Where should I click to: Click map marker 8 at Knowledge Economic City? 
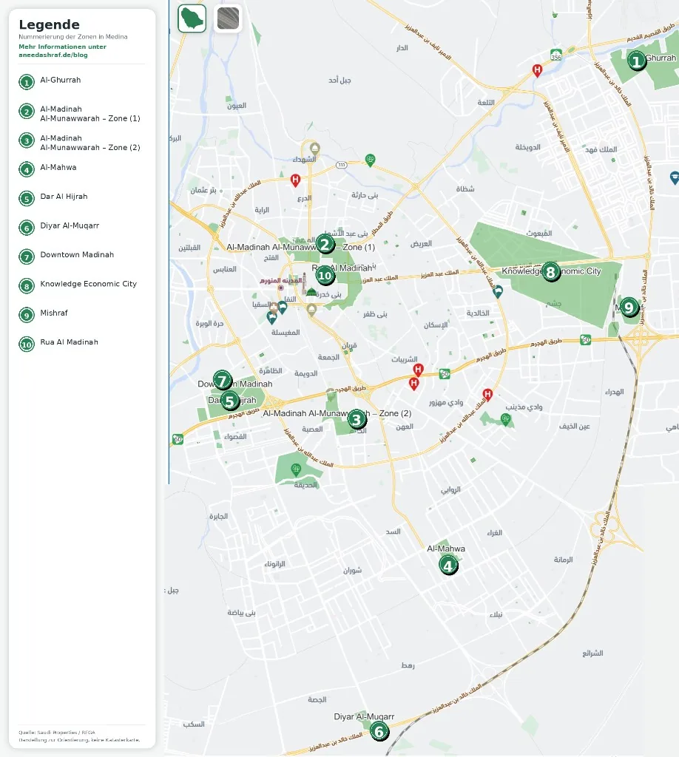pos(550,272)
